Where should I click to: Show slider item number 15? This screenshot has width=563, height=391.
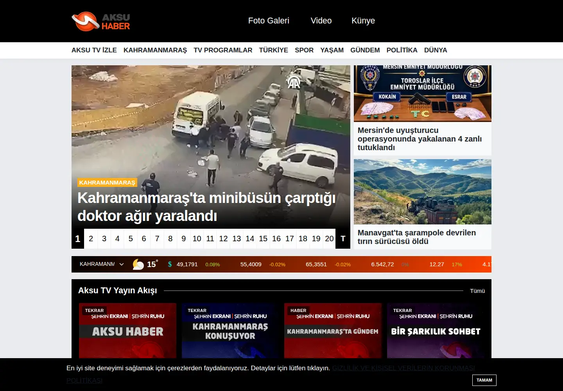(x=263, y=239)
